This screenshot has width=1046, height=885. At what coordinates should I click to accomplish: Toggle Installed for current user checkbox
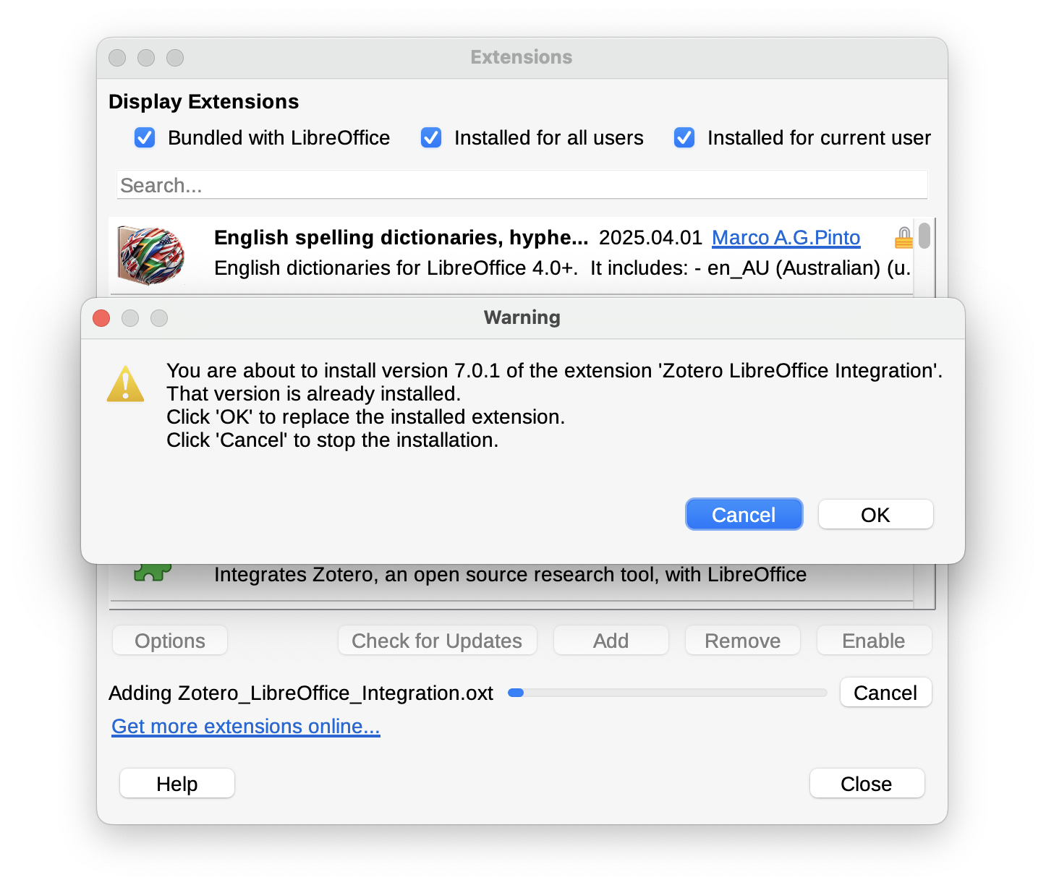684,137
